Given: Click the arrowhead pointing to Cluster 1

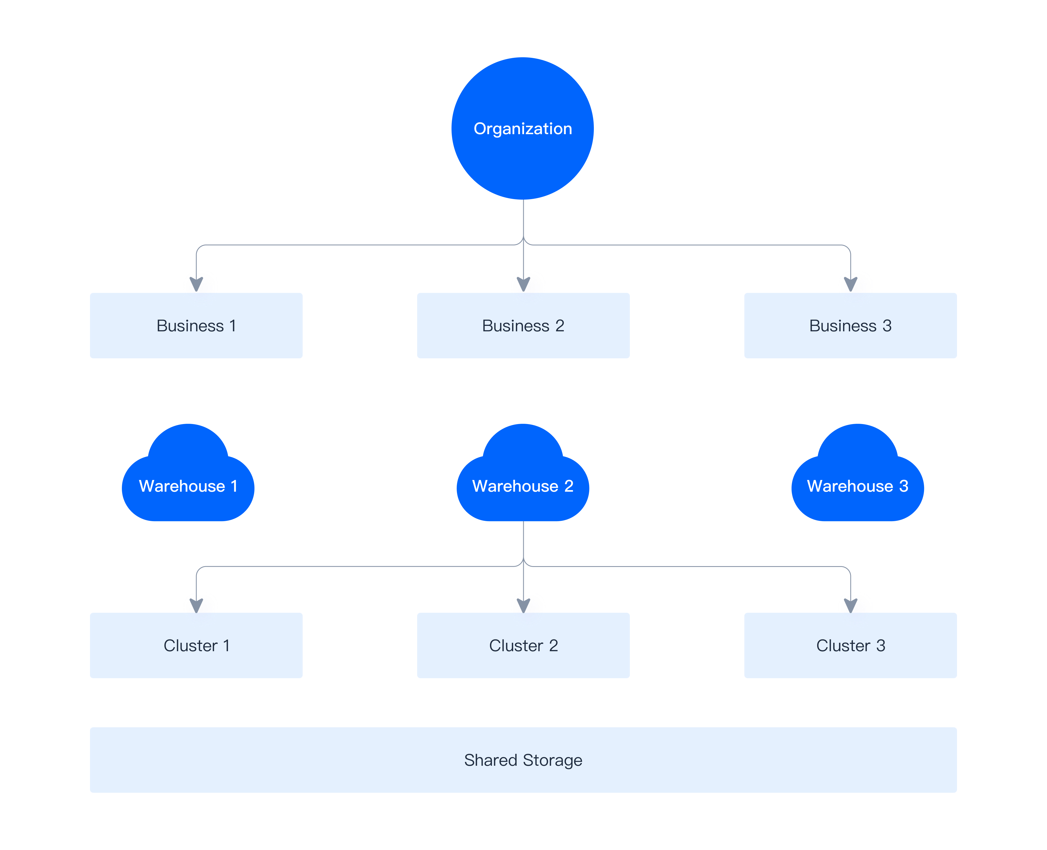Looking at the screenshot, I should pyautogui.click(x=196, y=605).
